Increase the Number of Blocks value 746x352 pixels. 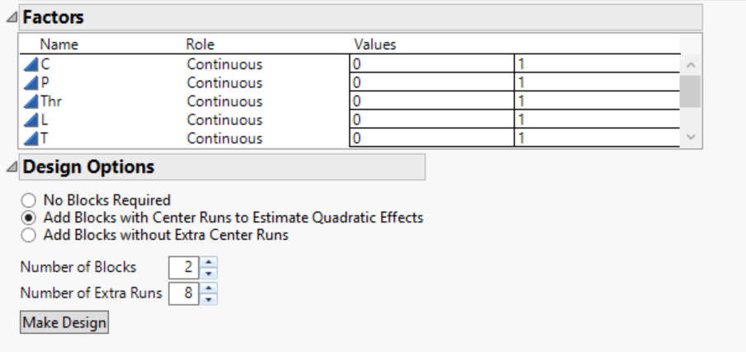208,262
